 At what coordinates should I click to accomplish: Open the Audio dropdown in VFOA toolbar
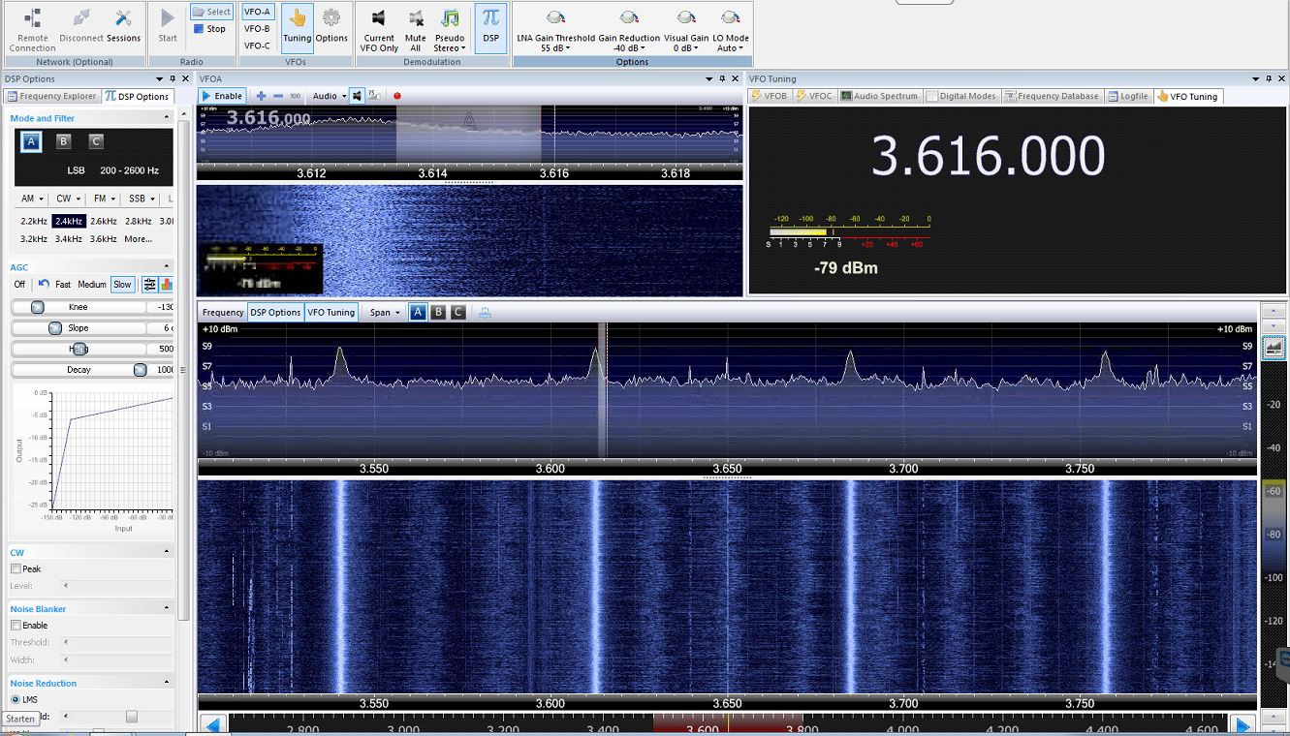click(330, 96)
